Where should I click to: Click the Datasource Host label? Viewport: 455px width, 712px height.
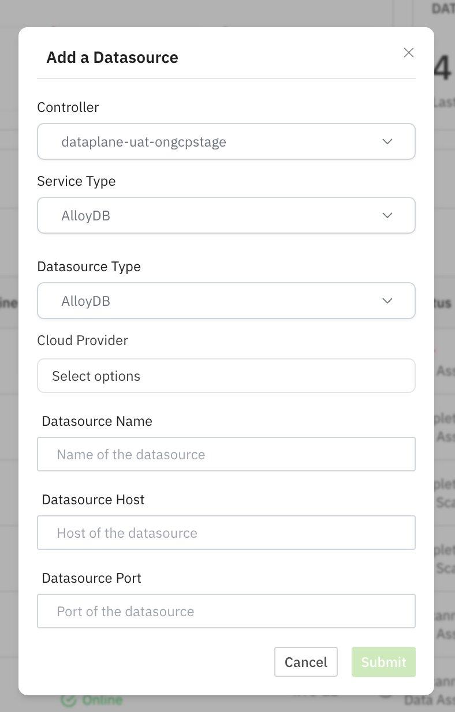coord(93,500)
